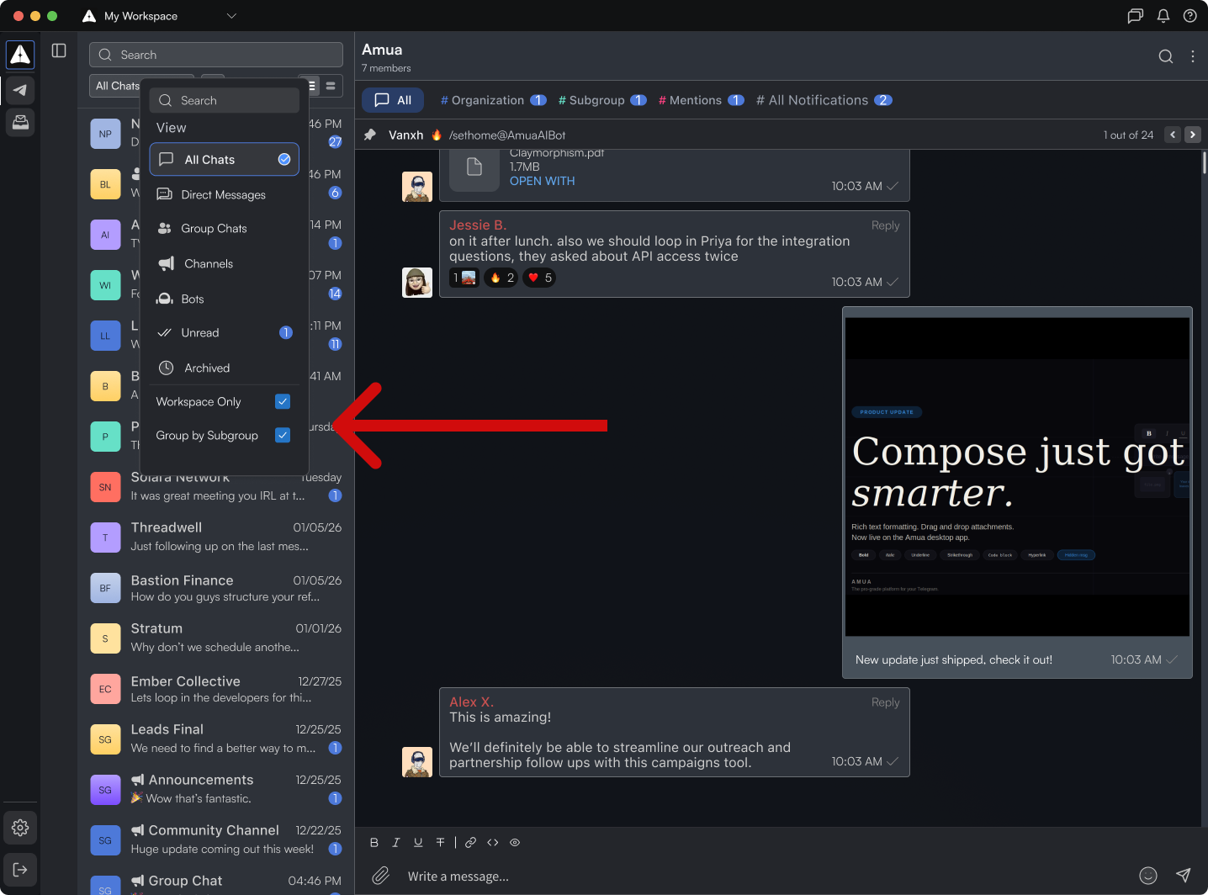Attach a file with the paperclip
The image size is (1208, 895).
click(x=381, y=876)
